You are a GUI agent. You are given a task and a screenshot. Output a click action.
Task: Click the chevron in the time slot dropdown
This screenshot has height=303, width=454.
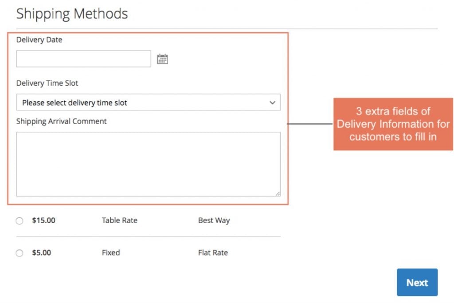pos(273,102)
